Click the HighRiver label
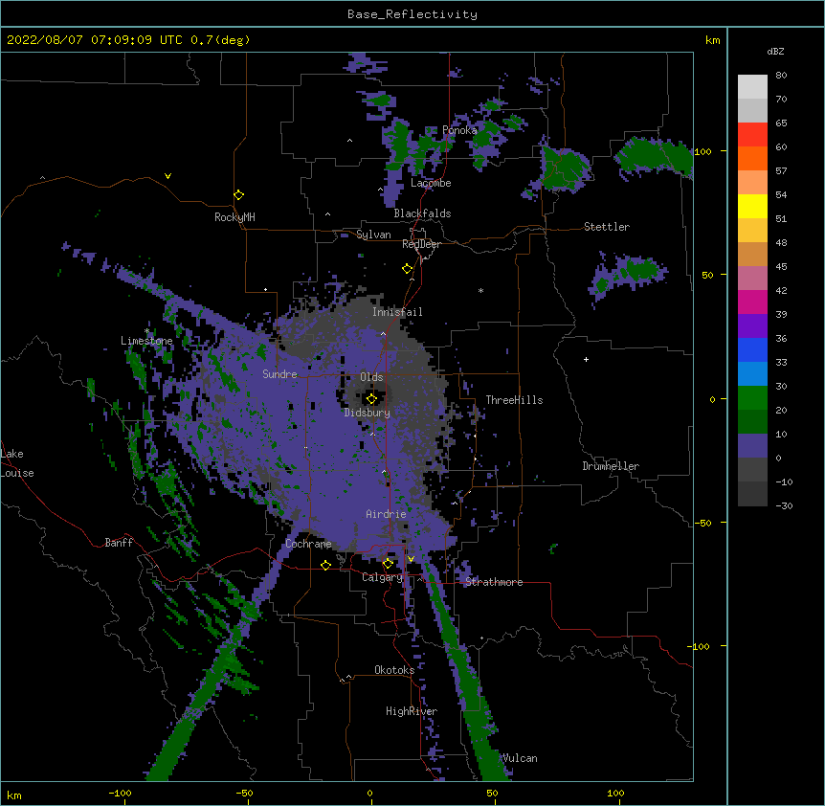This screenshot has height=806, width=825. pos(412,711)
